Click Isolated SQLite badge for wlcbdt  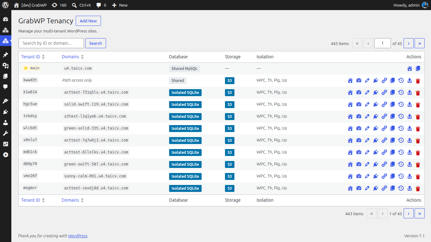pos(185,129)
